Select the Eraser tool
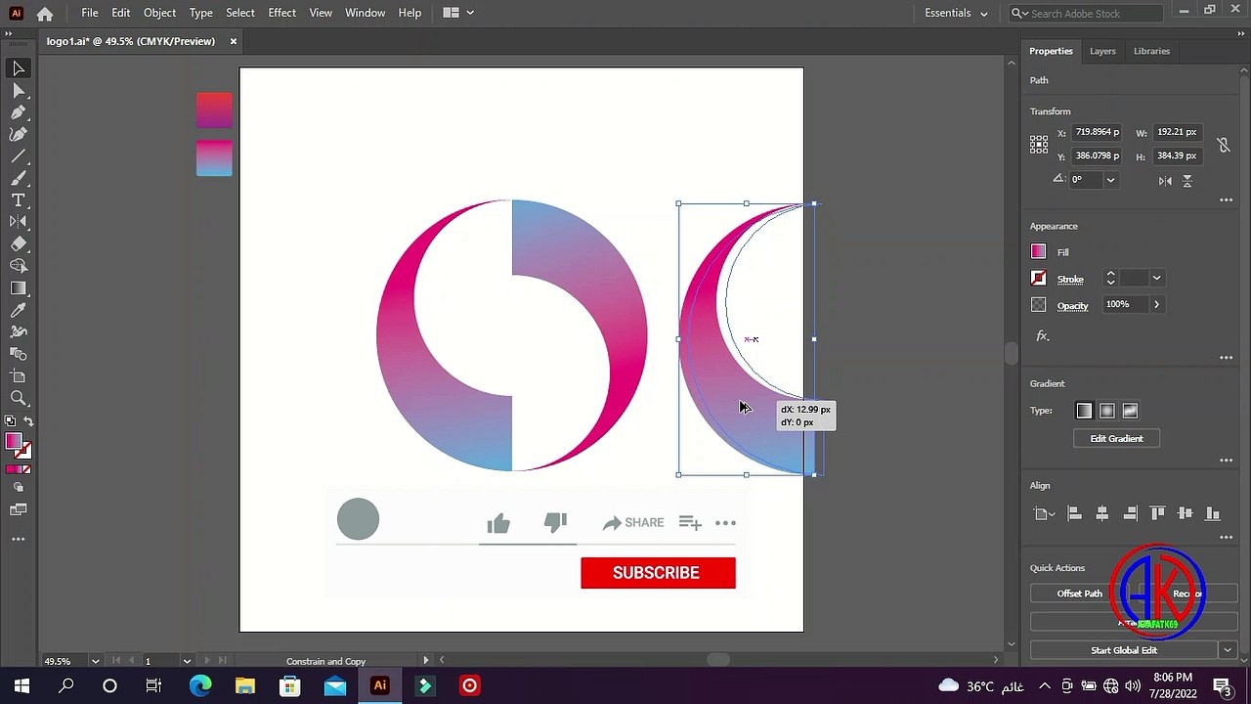The height and width of the screenshot is (704, 1251). (x=19, y=244)
